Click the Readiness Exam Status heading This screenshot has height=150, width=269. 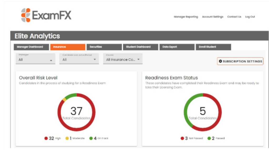172,78
